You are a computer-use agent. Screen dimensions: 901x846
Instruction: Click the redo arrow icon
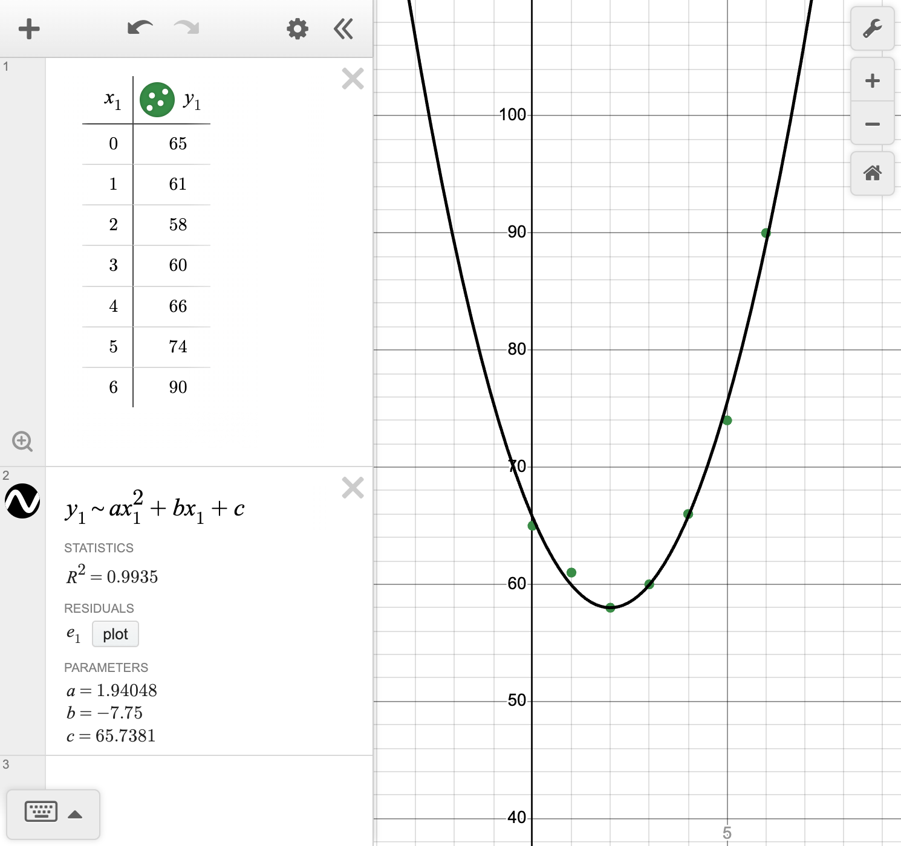tap(186, 28)
